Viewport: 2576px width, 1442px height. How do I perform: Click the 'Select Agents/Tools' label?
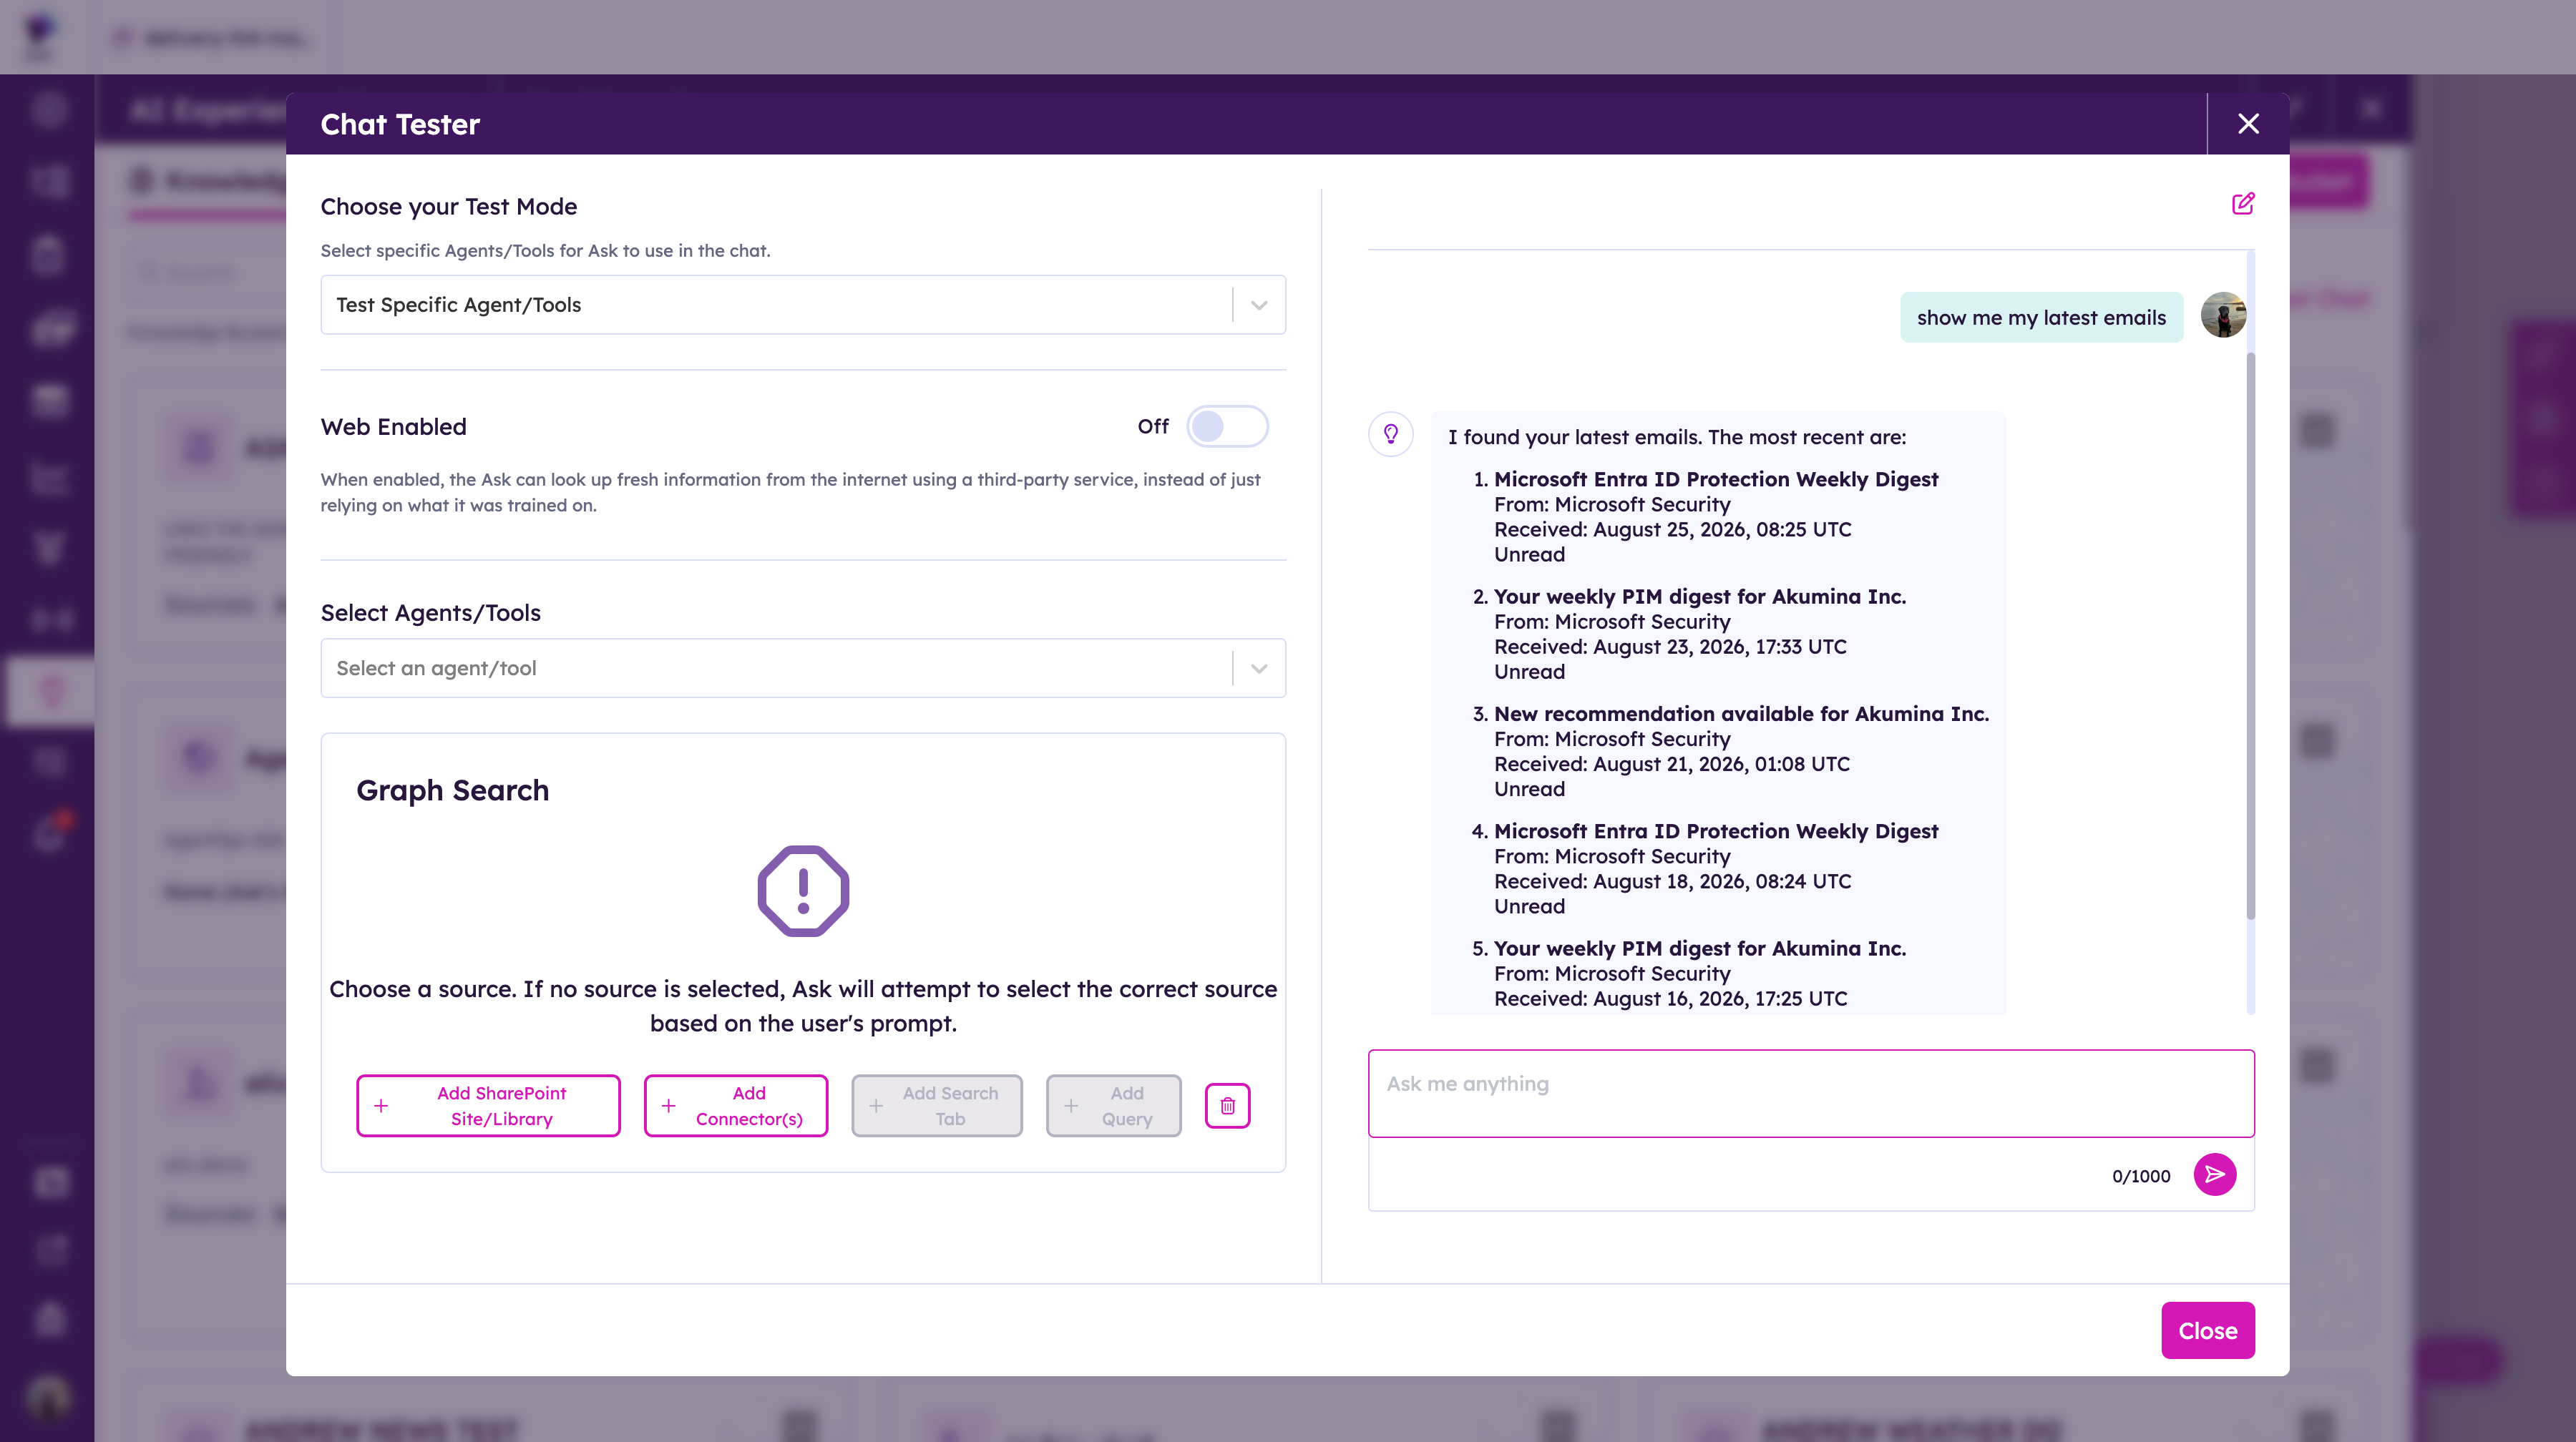pos(431,614)
